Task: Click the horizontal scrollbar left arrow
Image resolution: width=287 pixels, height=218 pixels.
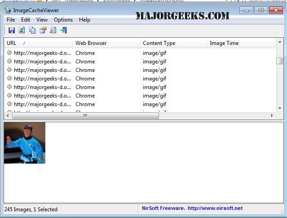Action: (8, 116)
